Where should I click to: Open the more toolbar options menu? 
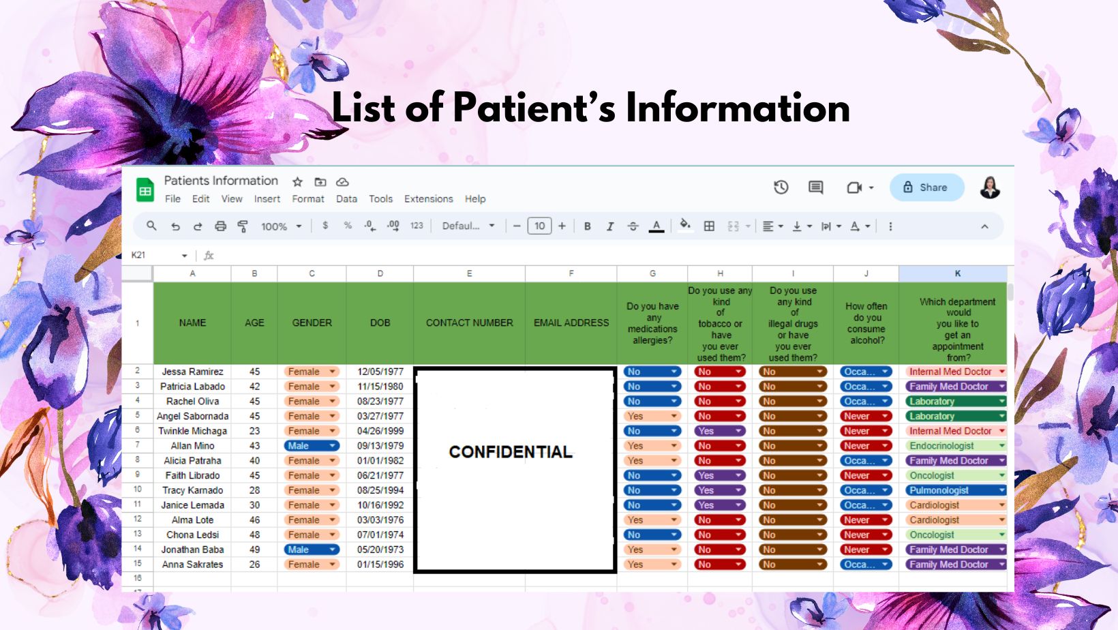[890, 226]
